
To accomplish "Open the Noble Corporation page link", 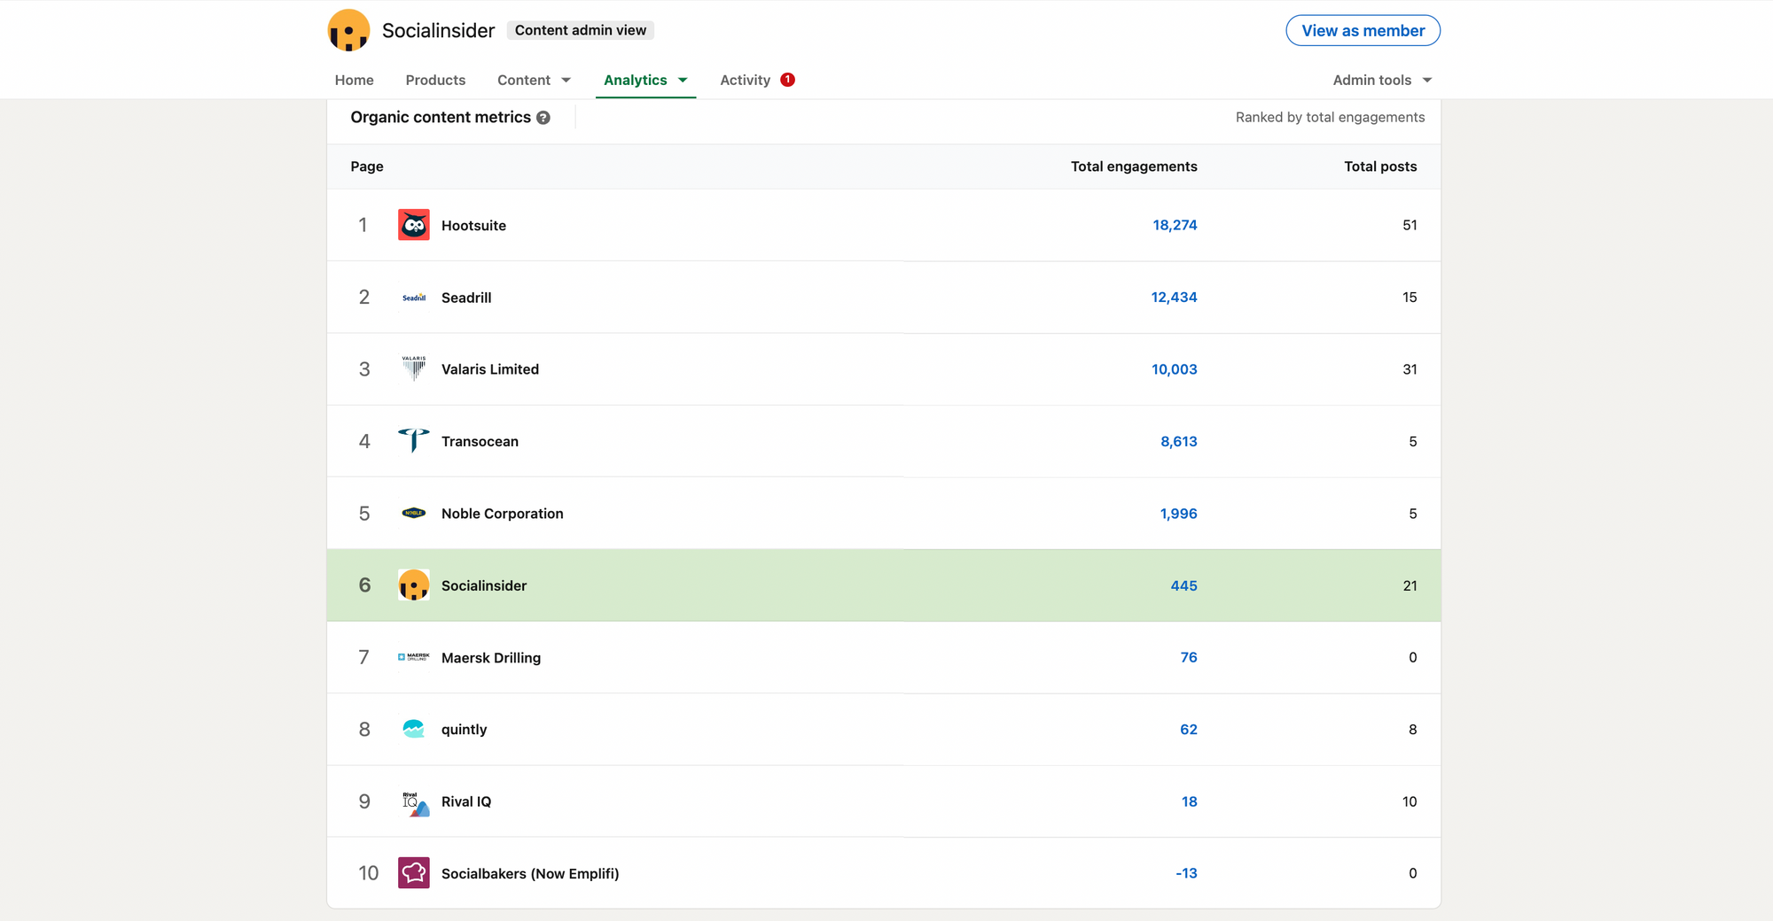I will pos(503,514).
